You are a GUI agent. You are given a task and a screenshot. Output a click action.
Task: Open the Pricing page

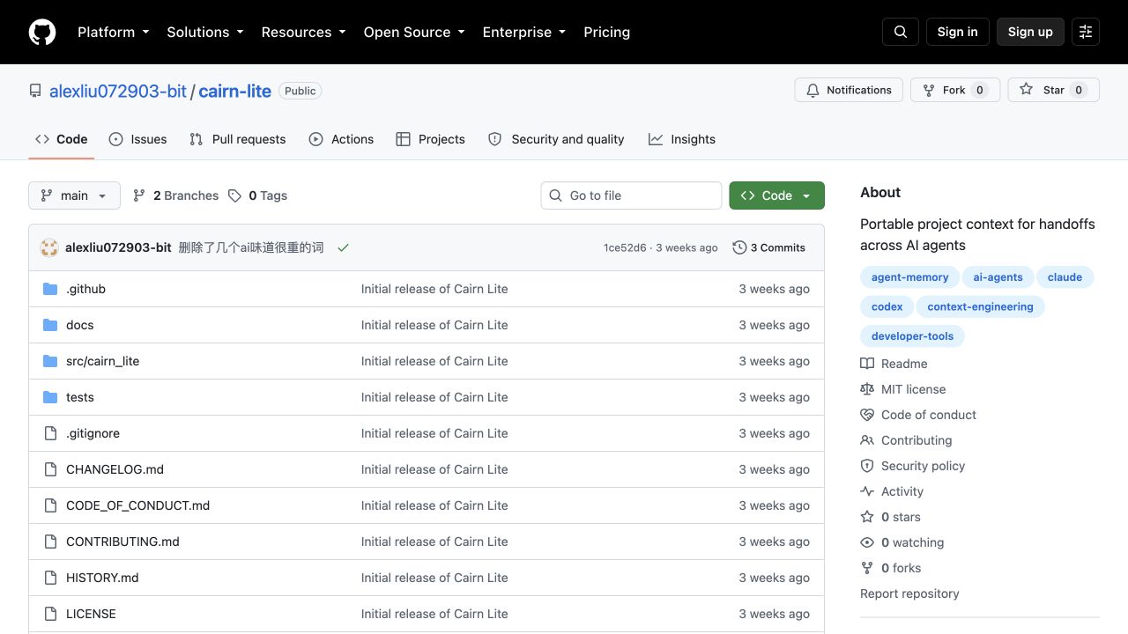click(607, 32)
